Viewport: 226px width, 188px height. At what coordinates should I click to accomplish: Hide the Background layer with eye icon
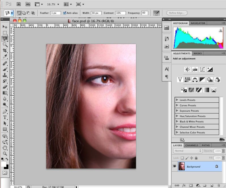point(174,167)
